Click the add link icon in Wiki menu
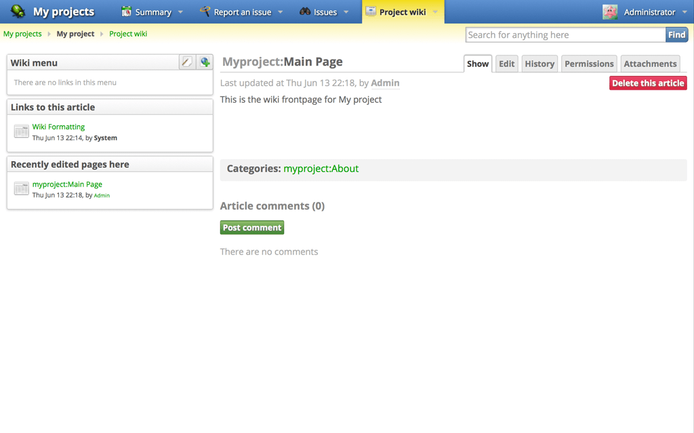 click(x=205, y=62)
